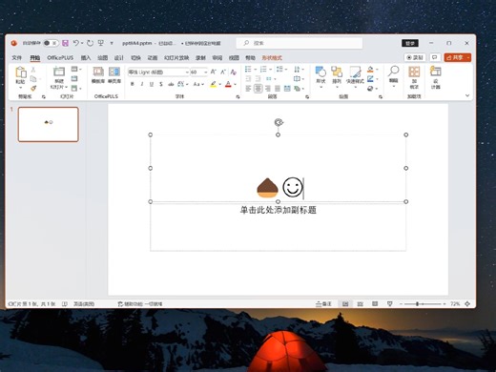Open the bullets list dropdown arrow
This screenshot has height=372, width=496.
pos(255,69)
